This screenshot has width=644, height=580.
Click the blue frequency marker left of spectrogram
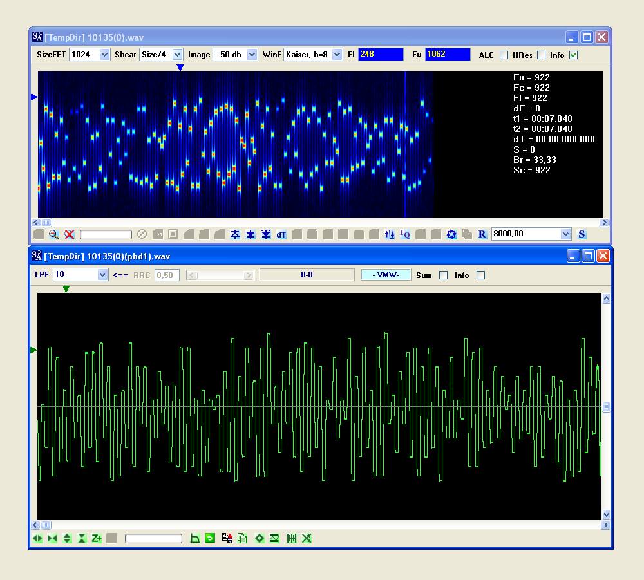click(x=35, y=97)
